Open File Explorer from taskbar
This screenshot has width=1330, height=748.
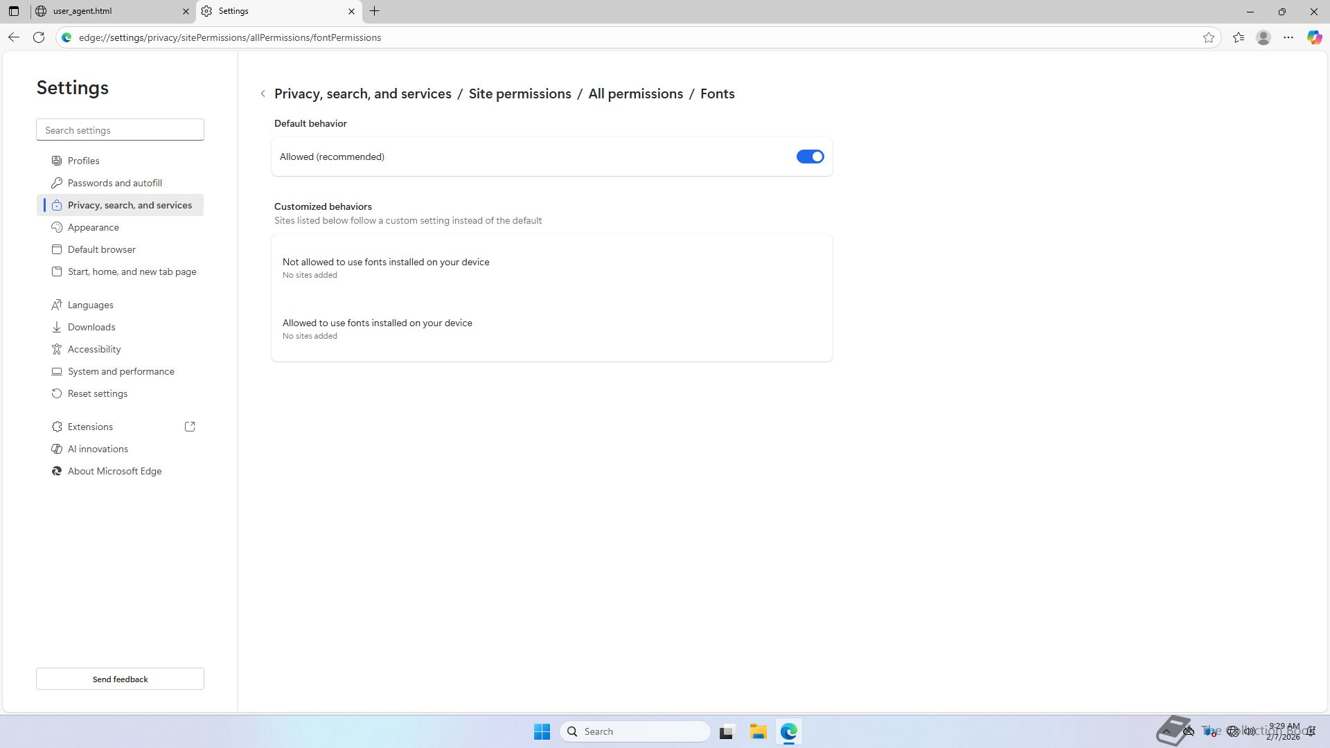(x=758, y=731)
